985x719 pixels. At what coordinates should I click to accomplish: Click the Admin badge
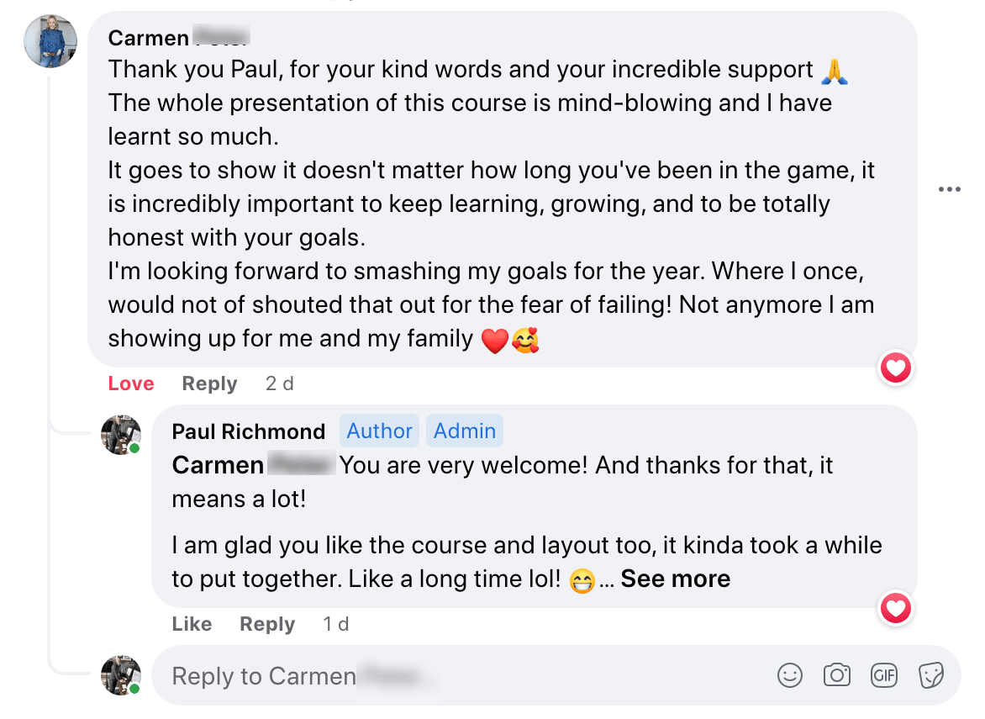point(464,431)
